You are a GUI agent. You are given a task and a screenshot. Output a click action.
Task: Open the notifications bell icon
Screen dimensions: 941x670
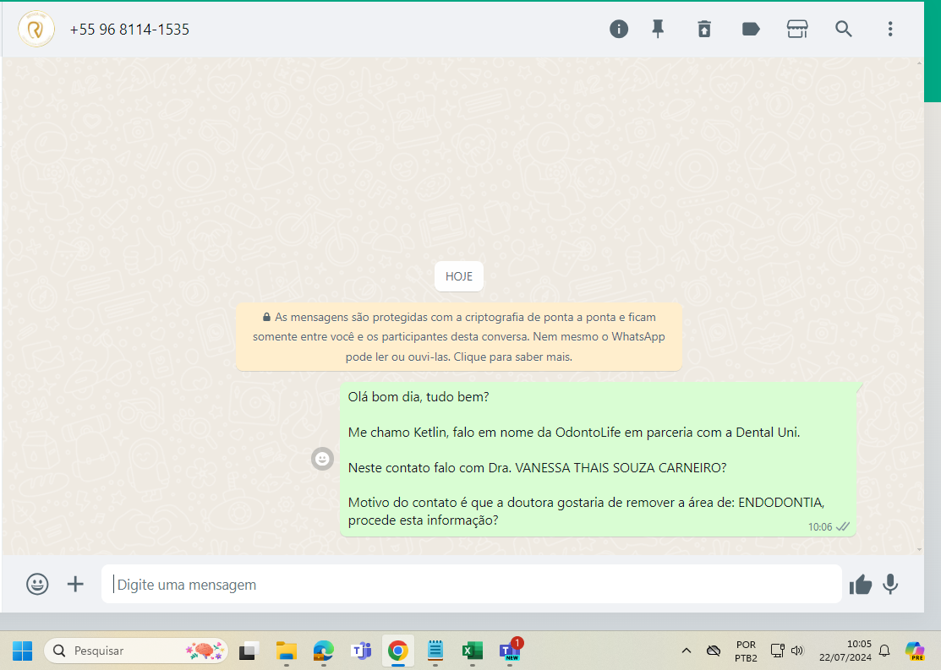click(x=884, y=651)
